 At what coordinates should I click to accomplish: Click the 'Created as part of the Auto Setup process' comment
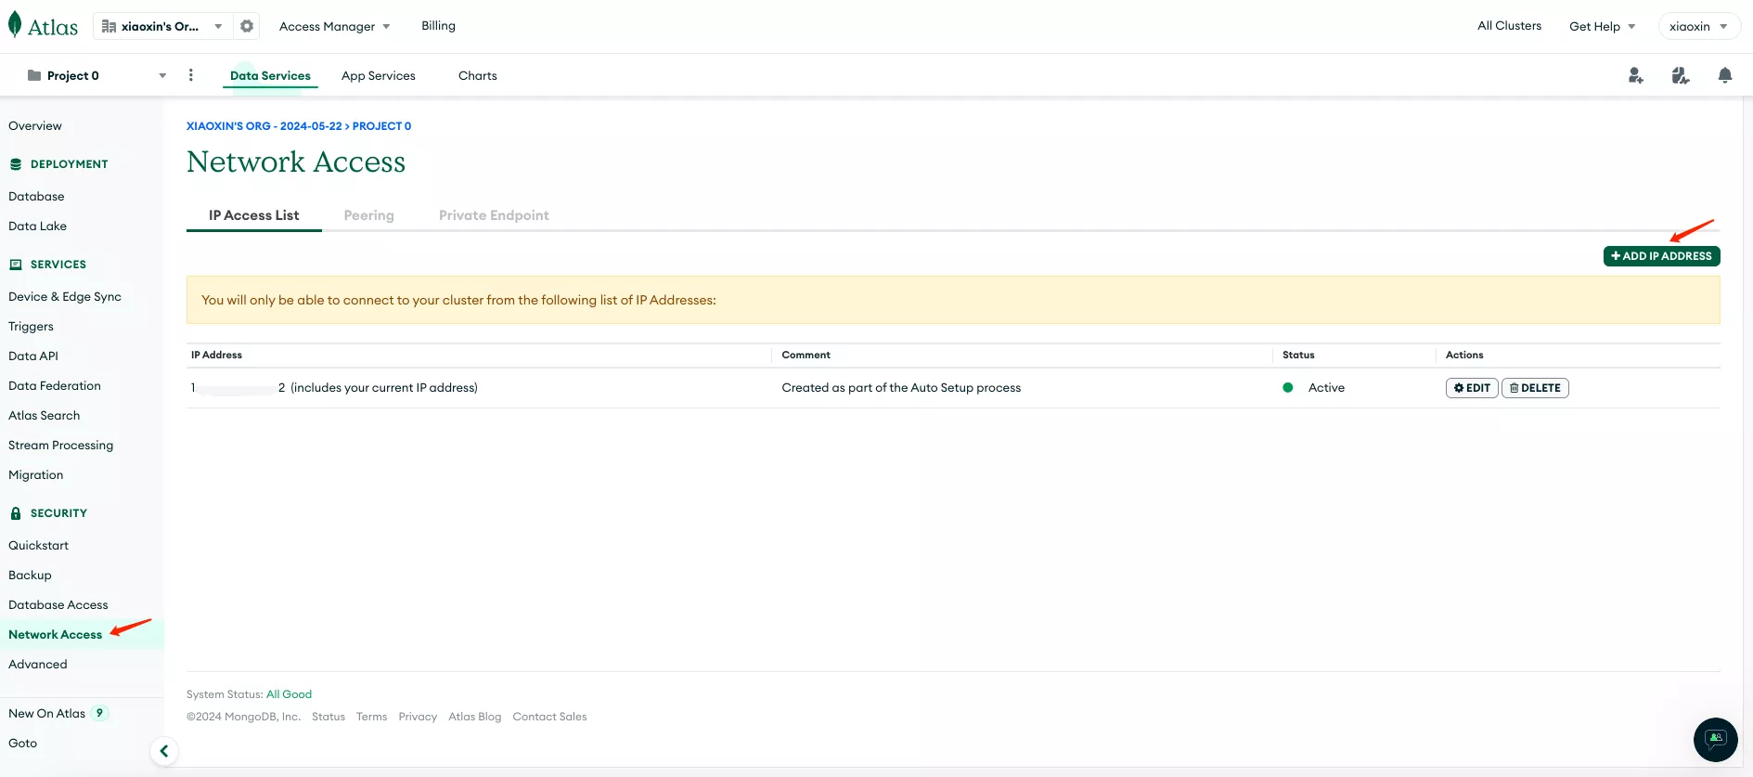click(901, 388)
